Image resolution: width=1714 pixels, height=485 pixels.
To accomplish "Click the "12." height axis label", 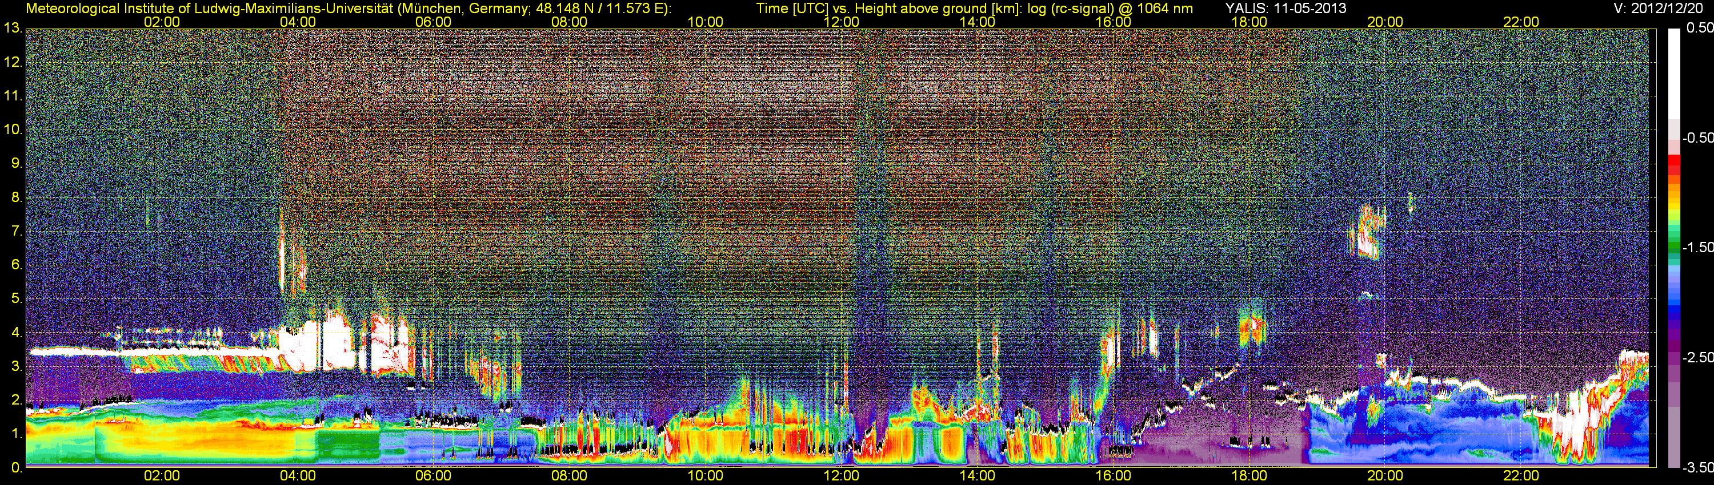I will tap(13, 62).
